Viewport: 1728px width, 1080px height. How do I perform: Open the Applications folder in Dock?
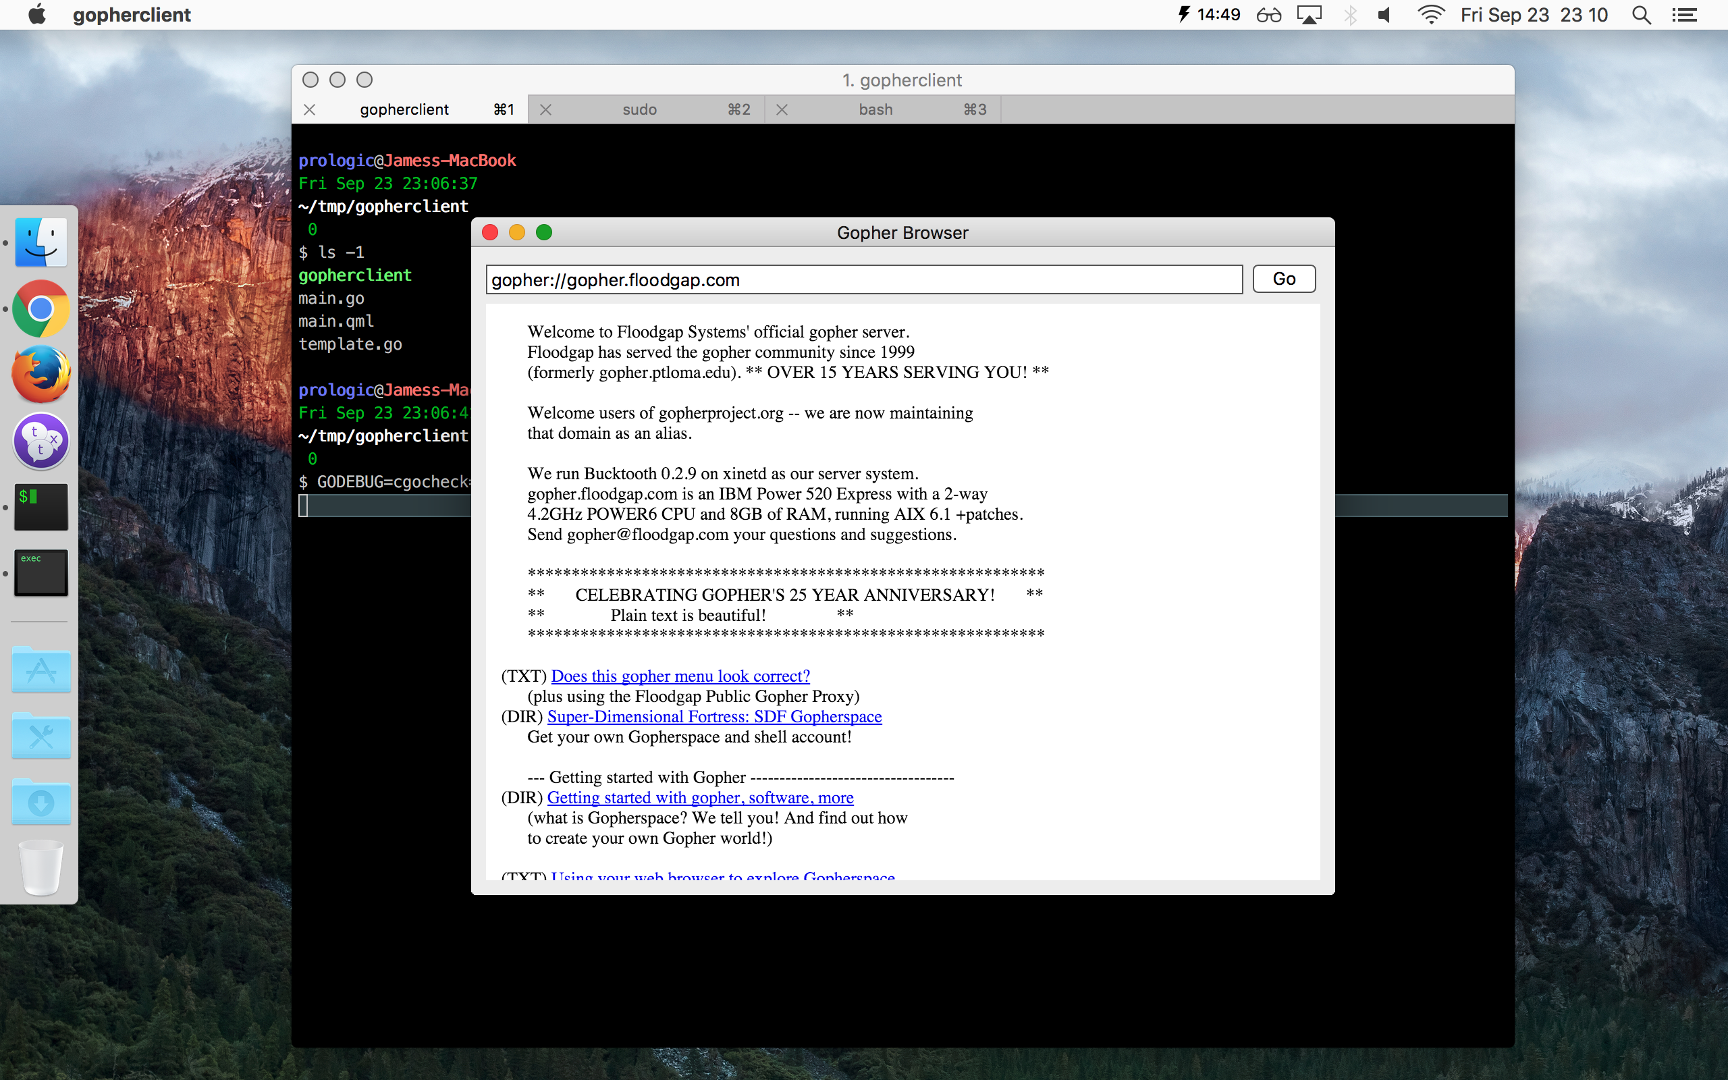pos(40,670)
